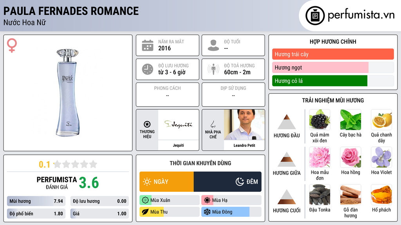Click the Hổ phách amber image
Screen dimensions: 401x225
click(x=381, y=195)
